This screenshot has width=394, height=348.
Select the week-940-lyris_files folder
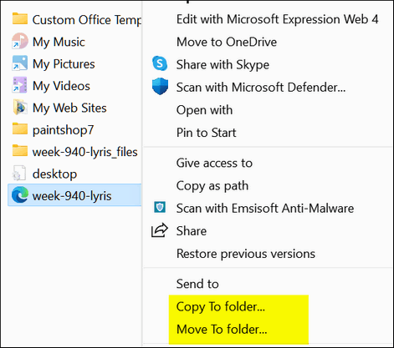point(74,152)
